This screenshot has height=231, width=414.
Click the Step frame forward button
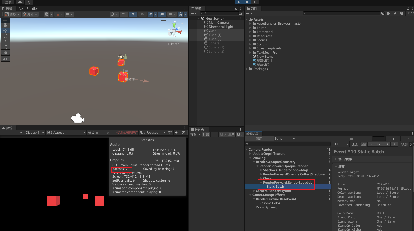(x=255, y=2)
